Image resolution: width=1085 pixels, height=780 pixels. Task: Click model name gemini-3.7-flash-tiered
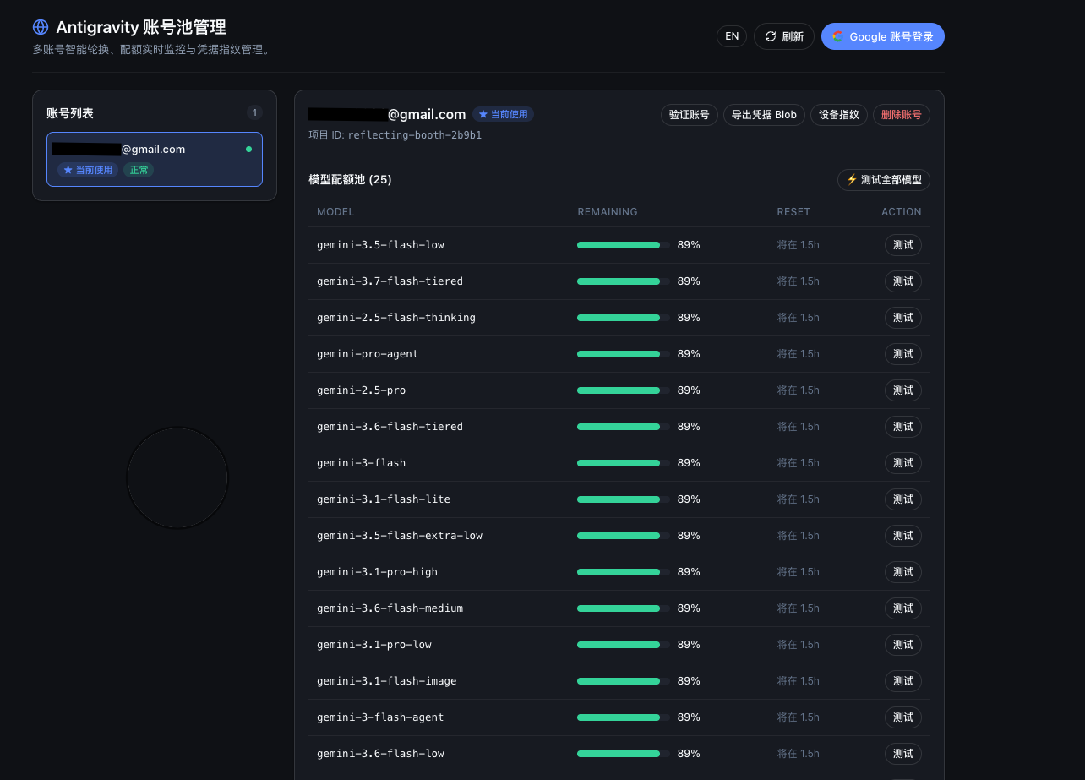(x=390, y=281)
